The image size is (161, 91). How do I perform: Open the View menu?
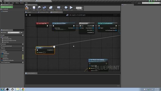coord(13,3)
